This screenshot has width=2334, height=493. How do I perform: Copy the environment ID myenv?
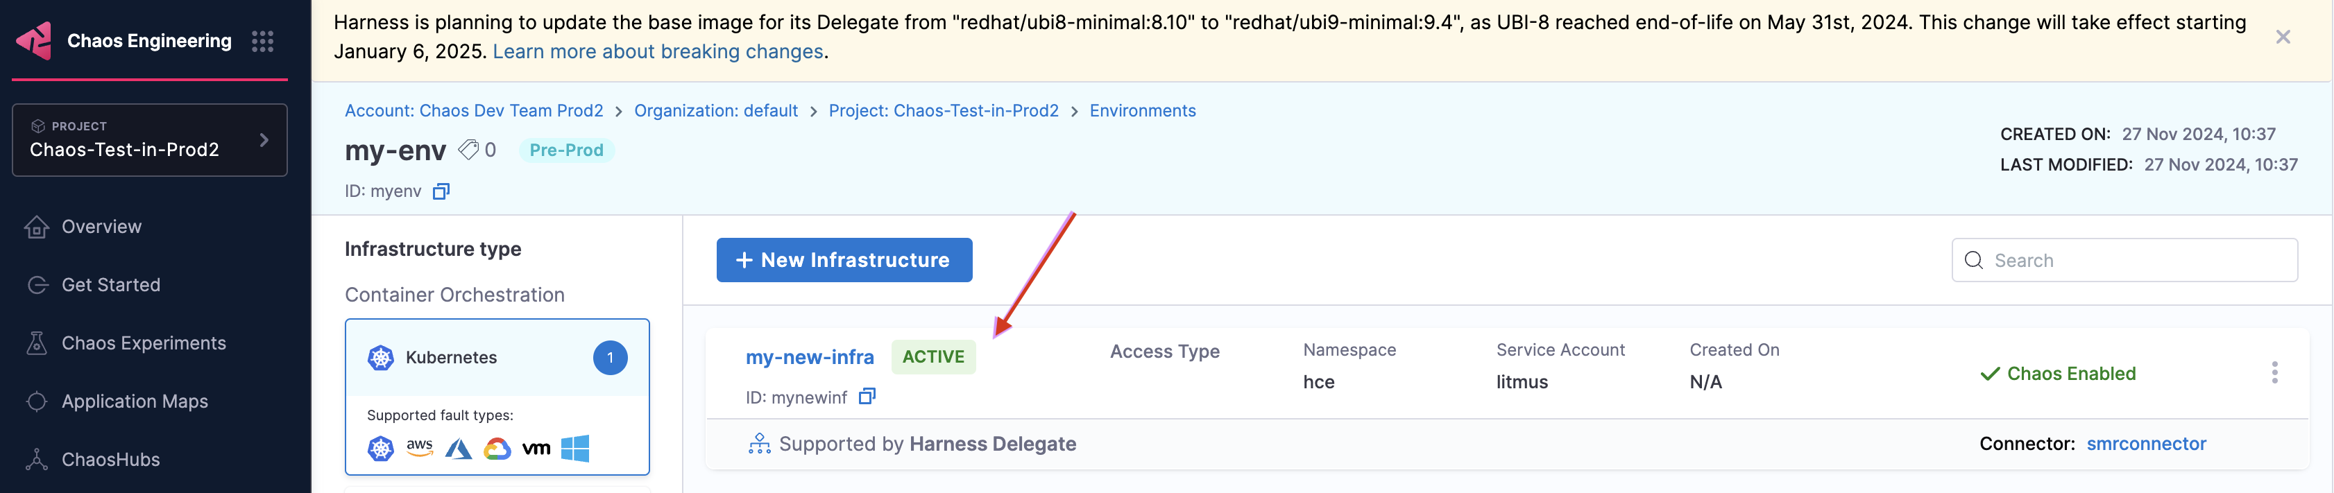point(441,191)
